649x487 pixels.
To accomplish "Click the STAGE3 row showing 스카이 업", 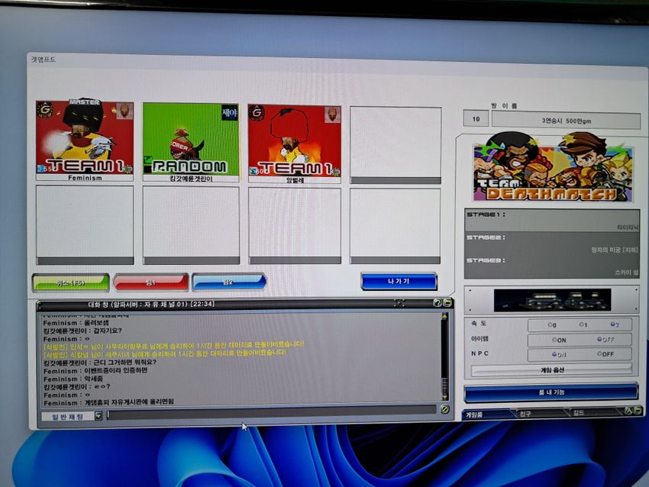I will [552, 266].
